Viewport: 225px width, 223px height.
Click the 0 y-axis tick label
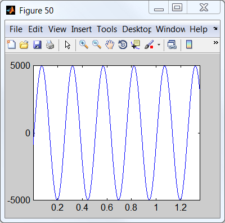[x=28, y=133]
